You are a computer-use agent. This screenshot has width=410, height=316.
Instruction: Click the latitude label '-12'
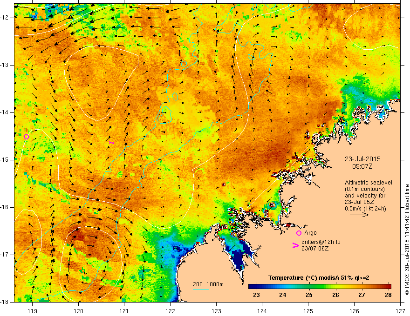tap(5, 18)
